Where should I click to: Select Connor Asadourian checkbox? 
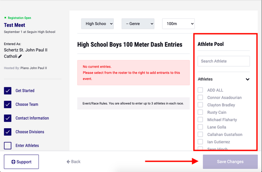click(x=200, y=97)
